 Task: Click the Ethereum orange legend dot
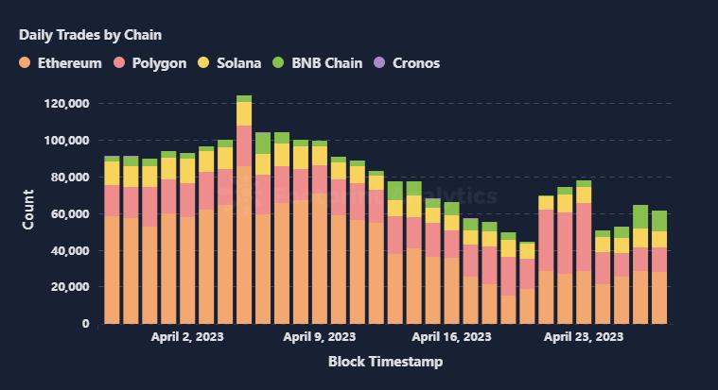(x=25, y=62)
